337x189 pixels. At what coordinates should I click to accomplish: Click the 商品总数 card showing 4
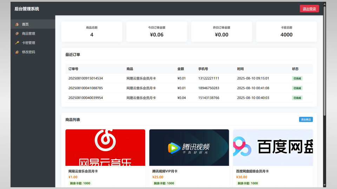coord(92,31)
